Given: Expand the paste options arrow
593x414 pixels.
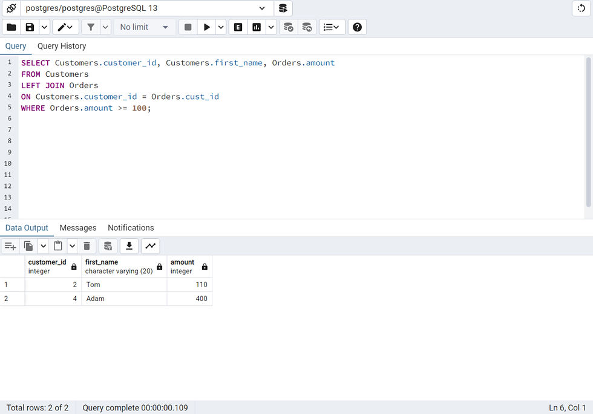Looking at the screenshot, I should (x=72, y=247).
